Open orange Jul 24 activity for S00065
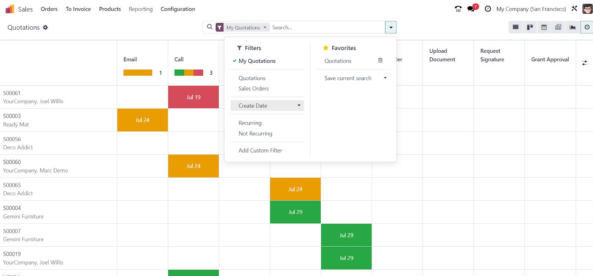593x276 pixels. [295, 189]
